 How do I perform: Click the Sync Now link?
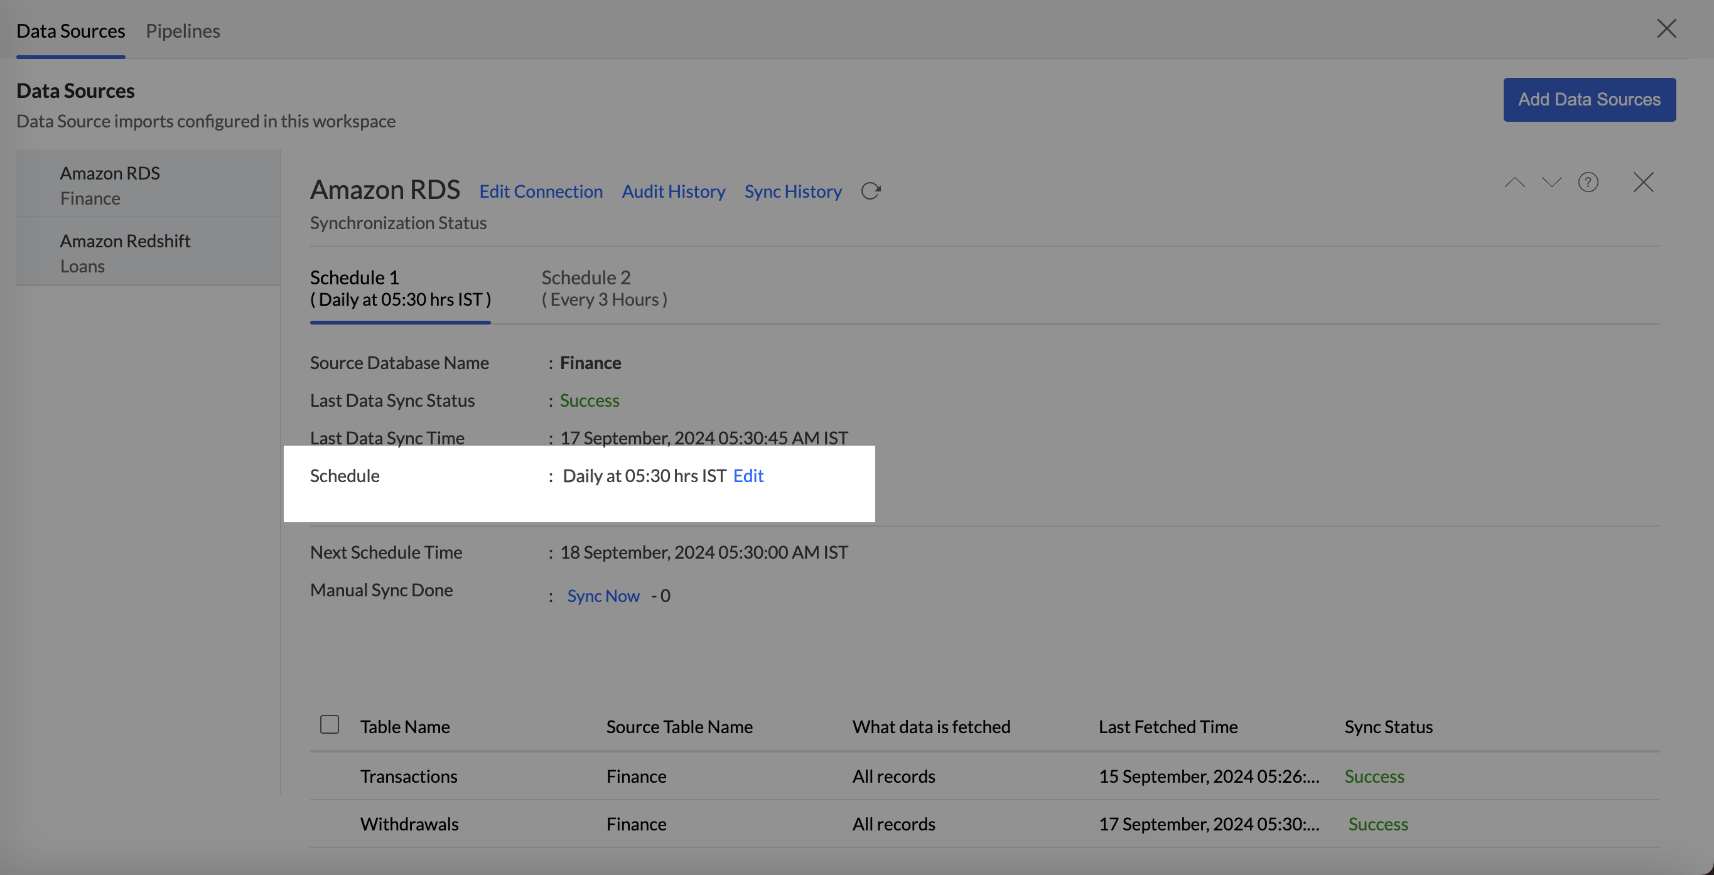(603, 596)
